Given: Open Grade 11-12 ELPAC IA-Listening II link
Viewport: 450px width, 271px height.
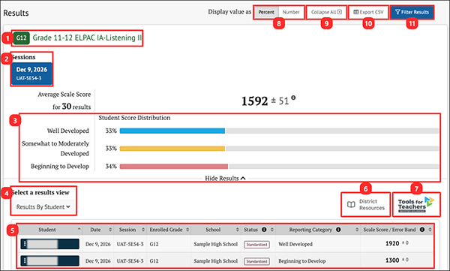Looking at the screenshot, I should [87, 38].
